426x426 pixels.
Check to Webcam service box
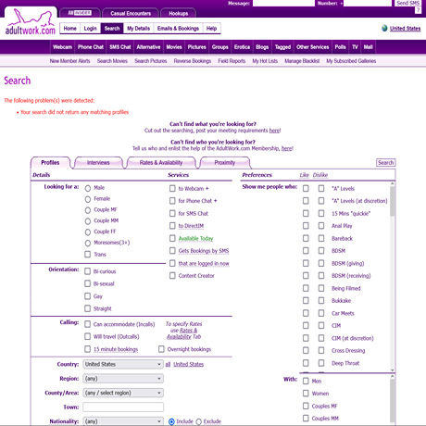tap(172, 188)
